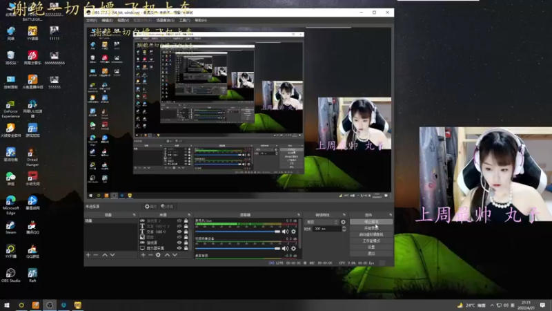Mute the 视频采集设备 audio channel
Screen dimensions: 552x311
(x=285, y=249)
